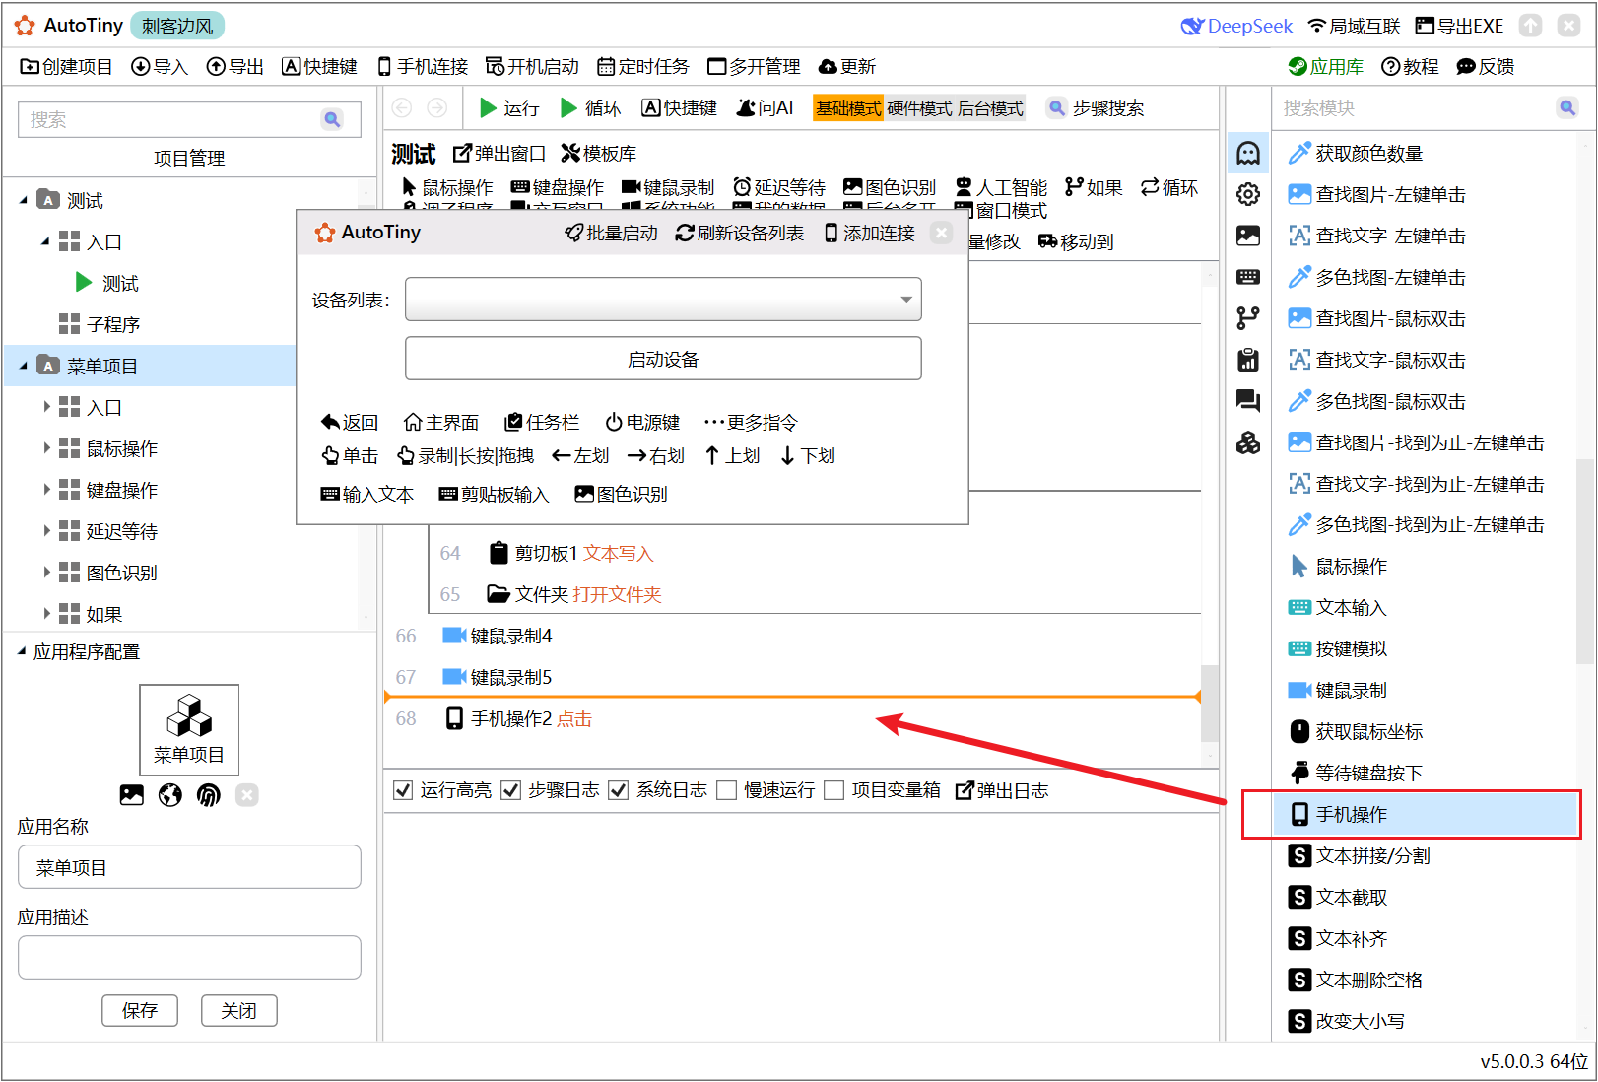Open 步骤搜索 step search

1096,108
